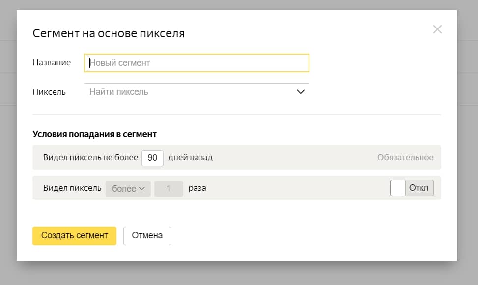Click the 'Сегмент на основе пикселя' title
Image resolution: width=478 pixels, height=285 pixels.
(109, 33)
